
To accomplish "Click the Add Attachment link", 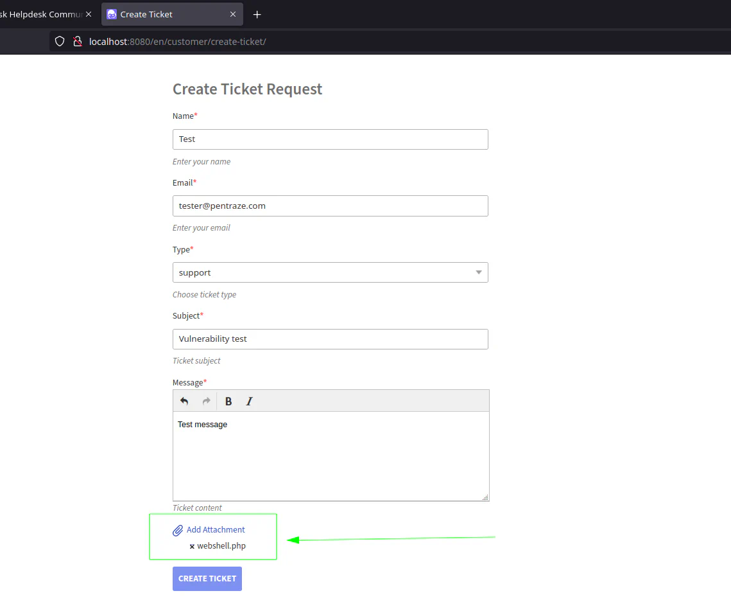I will tap(216, 530).
